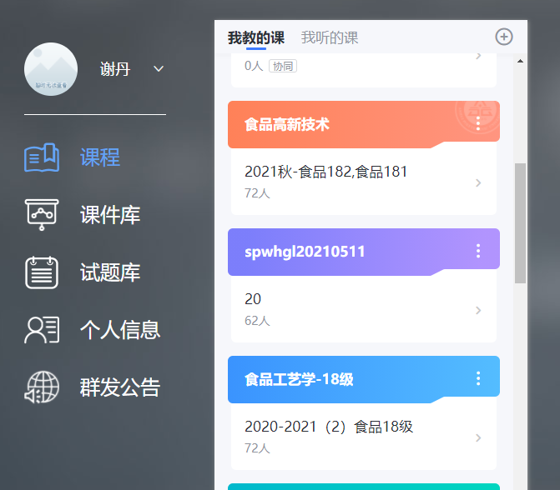Click the 谢丹 profile avatar
Image resolution: width=560 pixels, height=490 pixels.
coord(51,69)
